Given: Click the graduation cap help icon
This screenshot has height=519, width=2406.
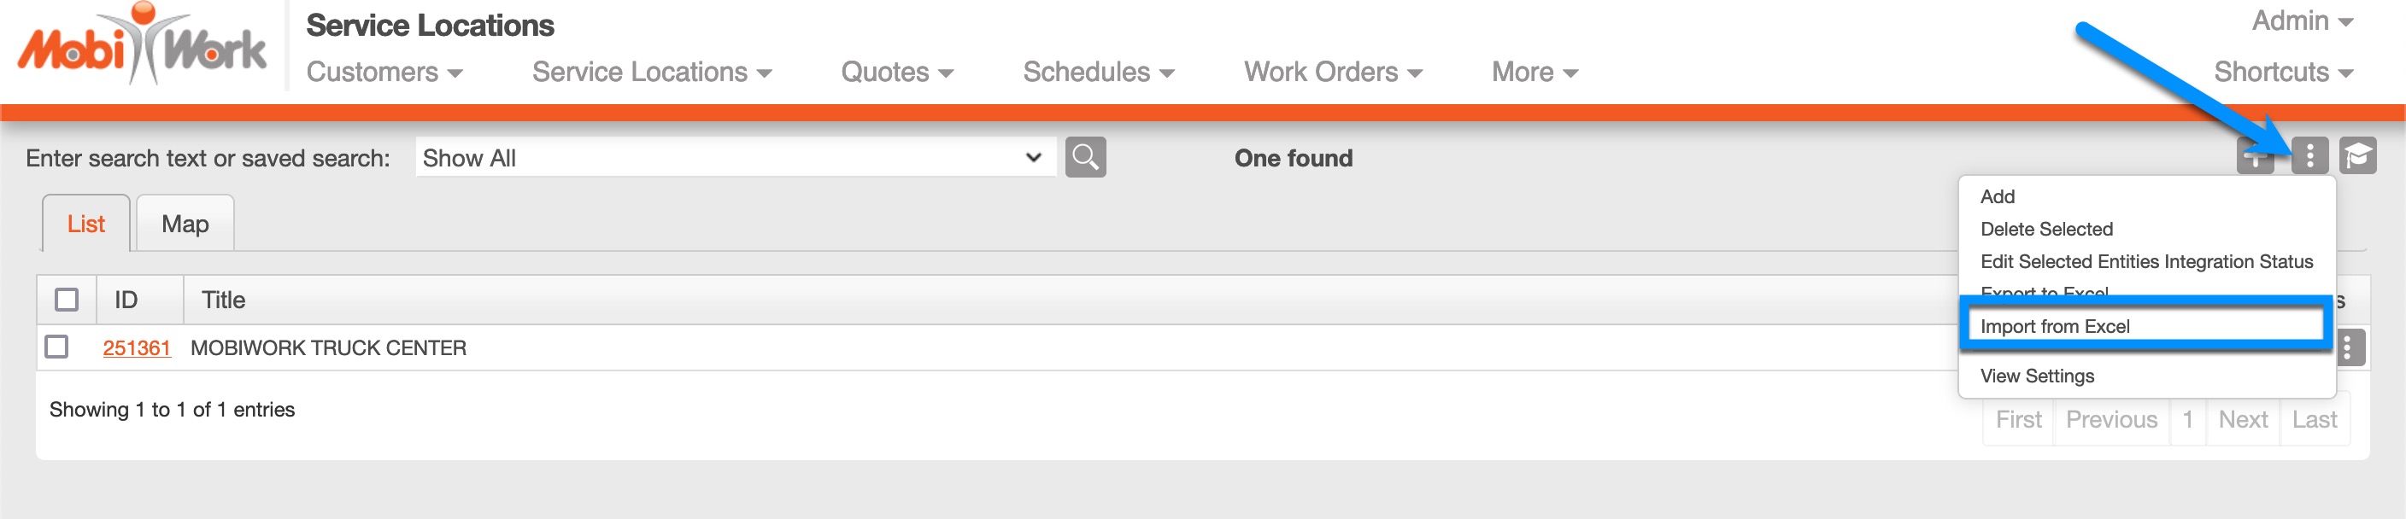Looking at the screenshot, I should pos(2356,156).
